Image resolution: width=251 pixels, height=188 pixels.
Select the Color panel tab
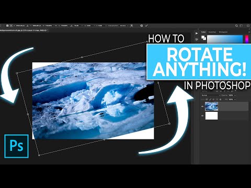tap(203, 32)
